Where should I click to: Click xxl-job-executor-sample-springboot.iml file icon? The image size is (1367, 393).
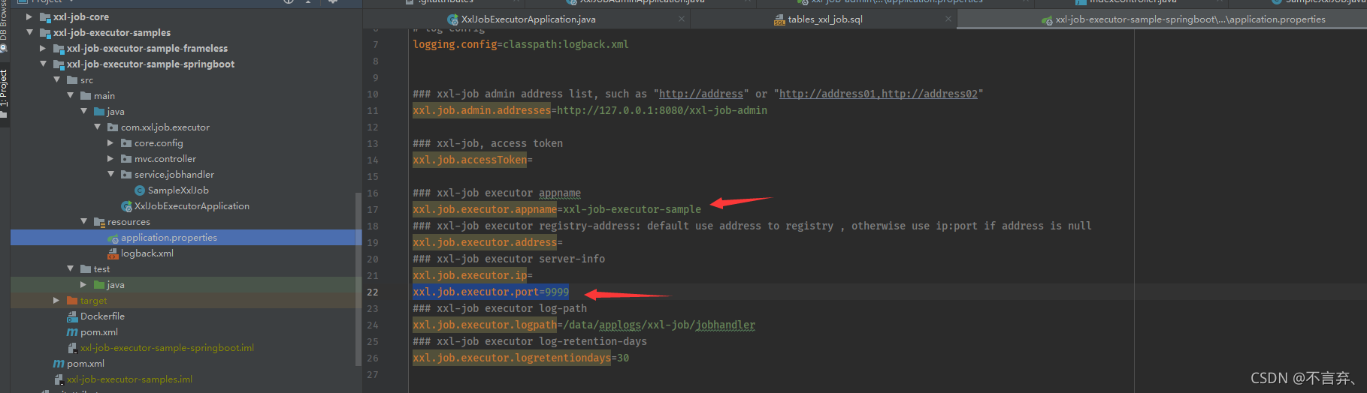[72, 347]
